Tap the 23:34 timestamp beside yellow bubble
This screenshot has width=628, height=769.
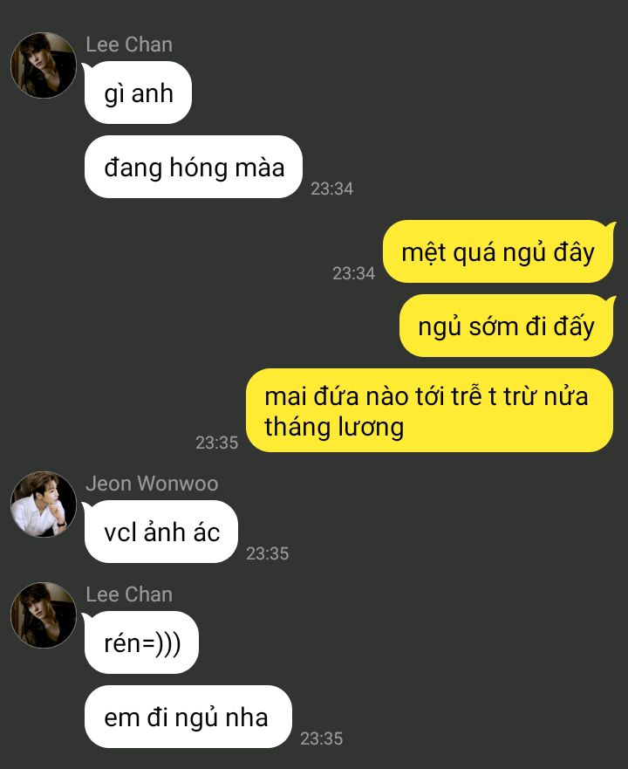(x=353, y=273)
